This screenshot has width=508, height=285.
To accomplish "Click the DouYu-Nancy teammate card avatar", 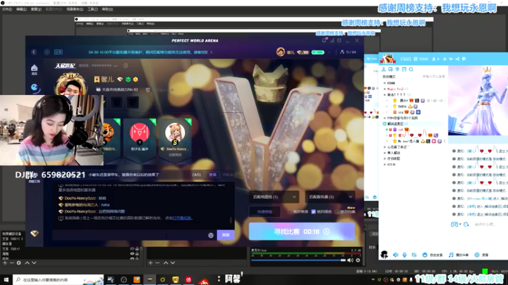I will point(175,132).
